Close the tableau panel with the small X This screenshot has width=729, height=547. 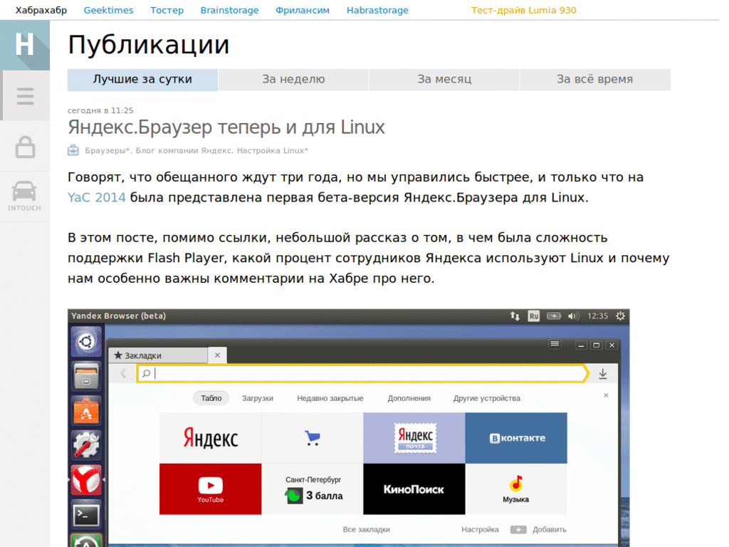[606, 395]
